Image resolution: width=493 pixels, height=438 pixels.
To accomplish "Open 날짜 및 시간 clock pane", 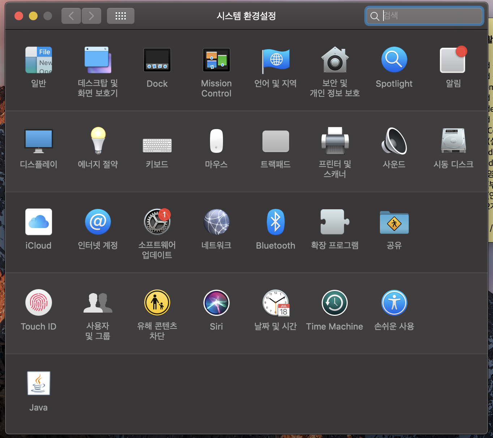I will (276, 303).
